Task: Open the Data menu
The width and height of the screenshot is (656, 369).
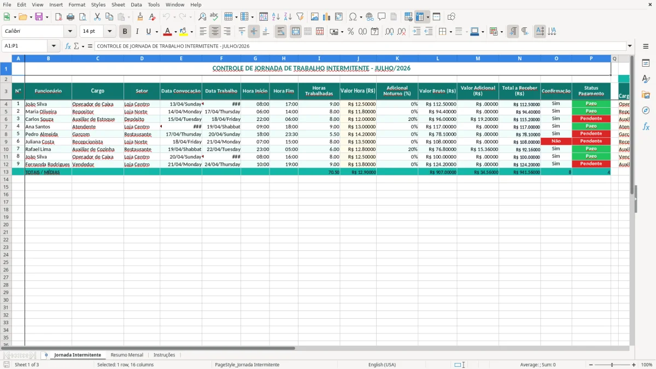Action: pos(136,4)
